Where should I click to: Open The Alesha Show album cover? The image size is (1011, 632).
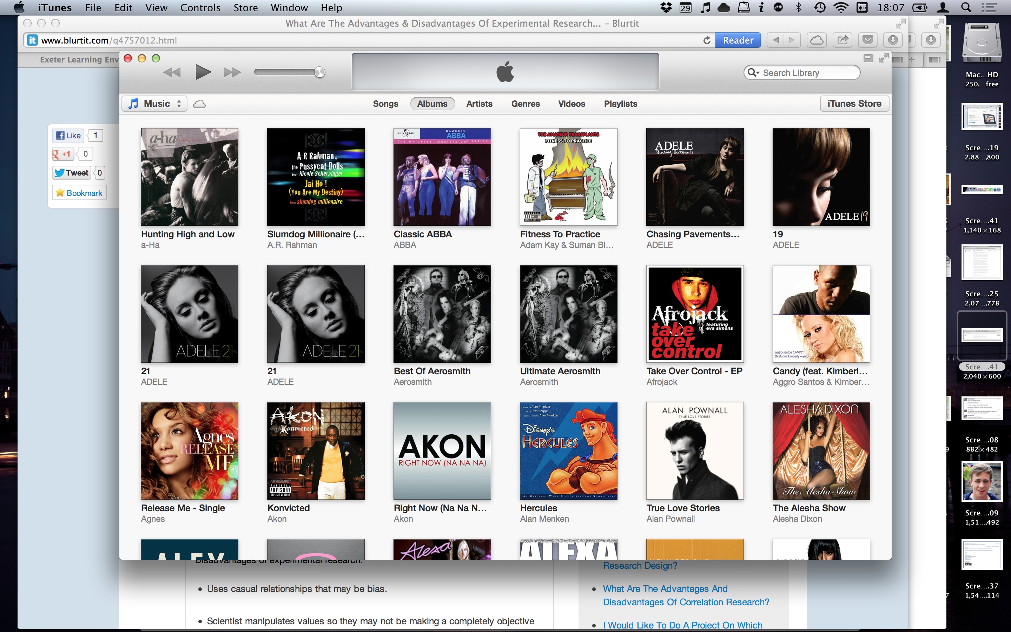click(x=821, y=450)
